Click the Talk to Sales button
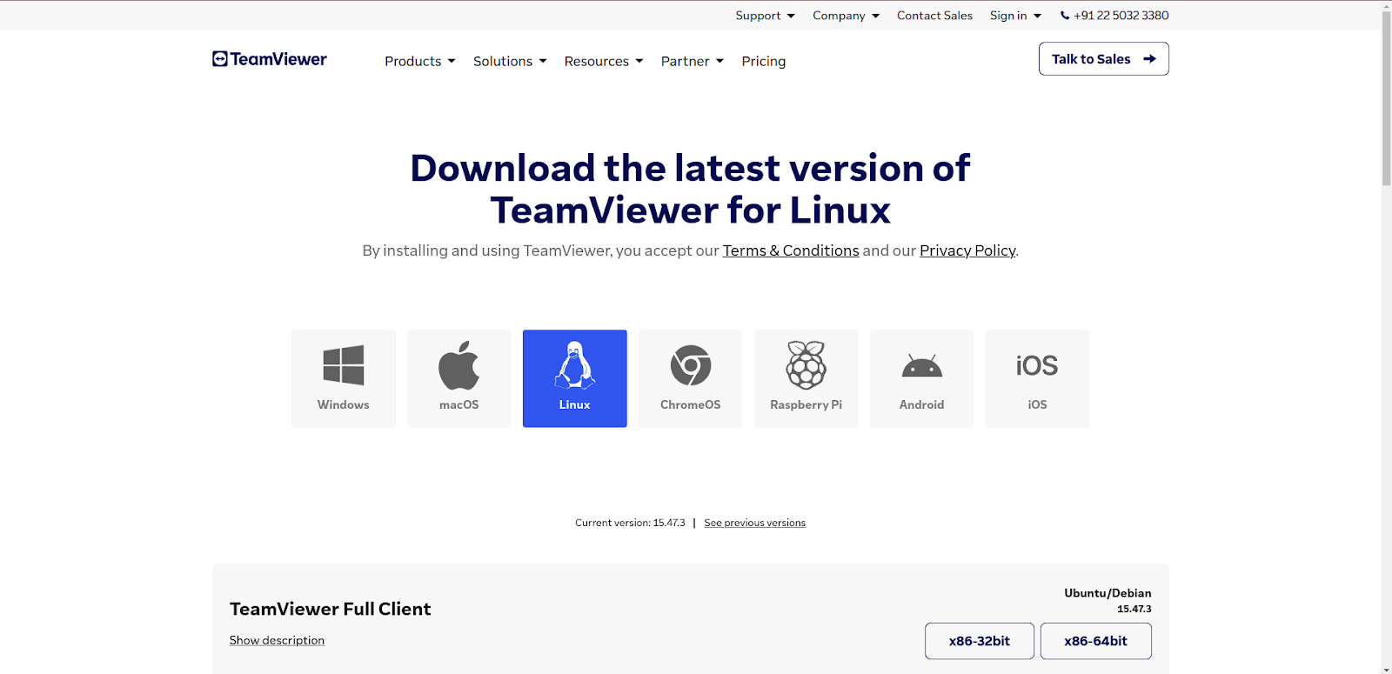Viewport: 1392px width, 674px height. [x=1104, y=59]
